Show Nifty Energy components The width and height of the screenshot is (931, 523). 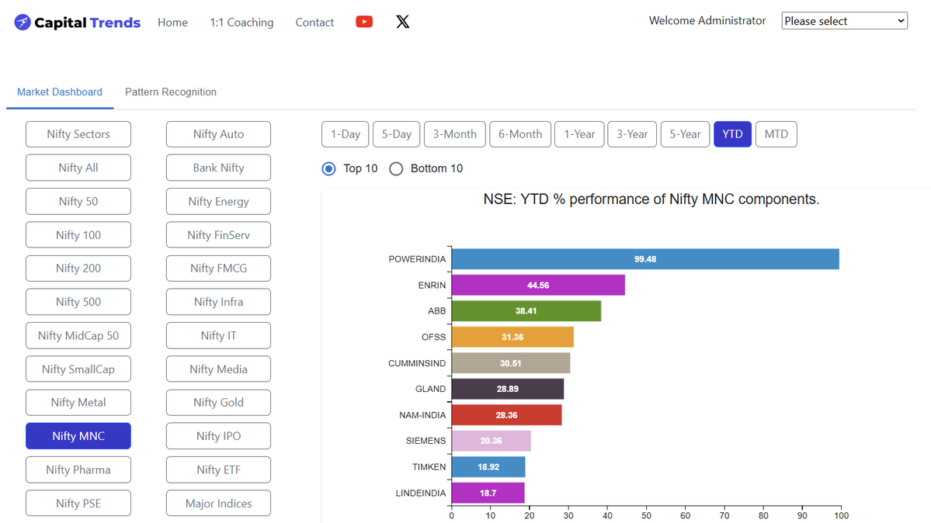(x=218, y=201)
